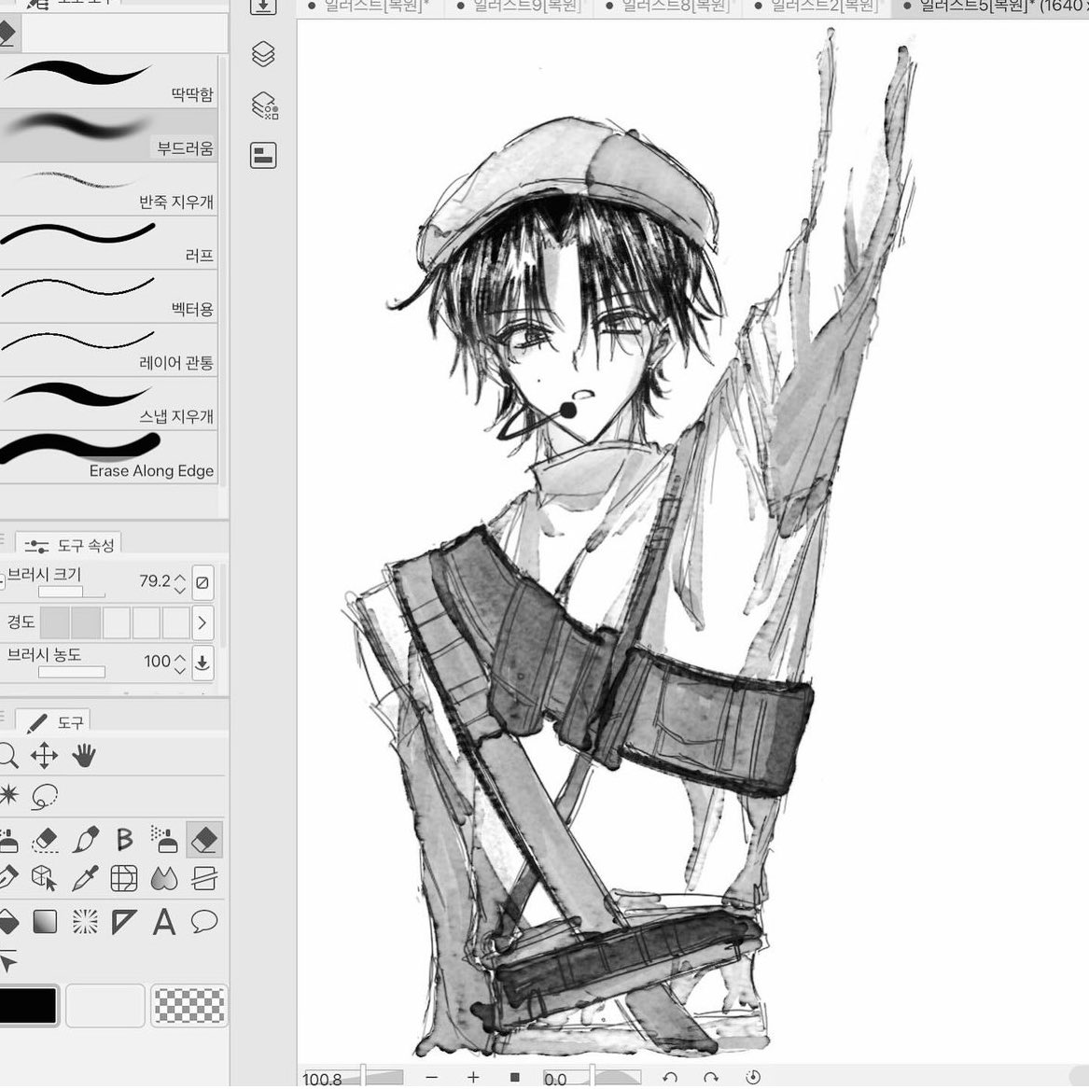
Task: Select the Operation tool with 3D cube cursor
Action: [45, 878]
